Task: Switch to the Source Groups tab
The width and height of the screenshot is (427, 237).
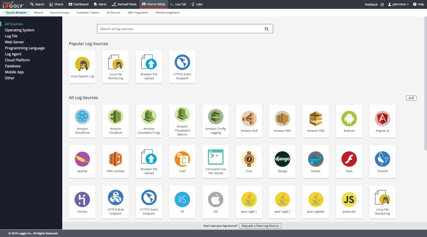Action: 60,12
